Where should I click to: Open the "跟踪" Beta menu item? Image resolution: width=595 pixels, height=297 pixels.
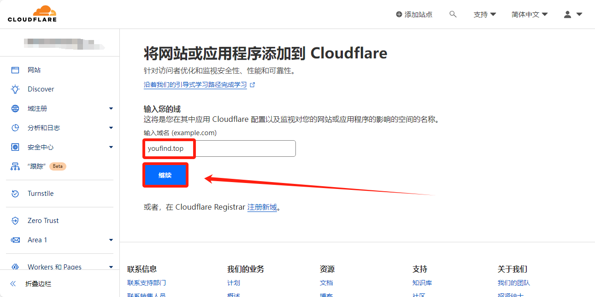point(36,166)
